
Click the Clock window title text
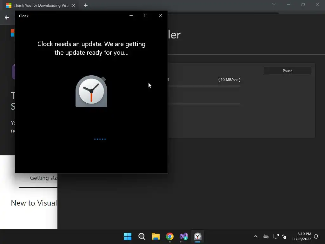[x=23, y=16]
